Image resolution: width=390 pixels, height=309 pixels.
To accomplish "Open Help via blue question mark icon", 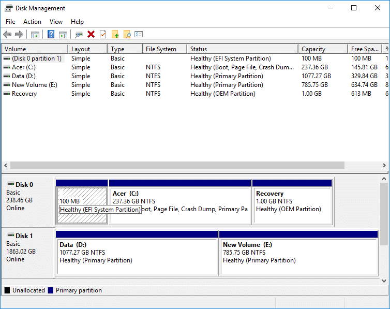I will click(x=51, y=35).
